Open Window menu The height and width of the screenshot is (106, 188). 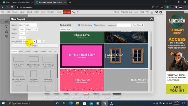click(x=51, y=12)
